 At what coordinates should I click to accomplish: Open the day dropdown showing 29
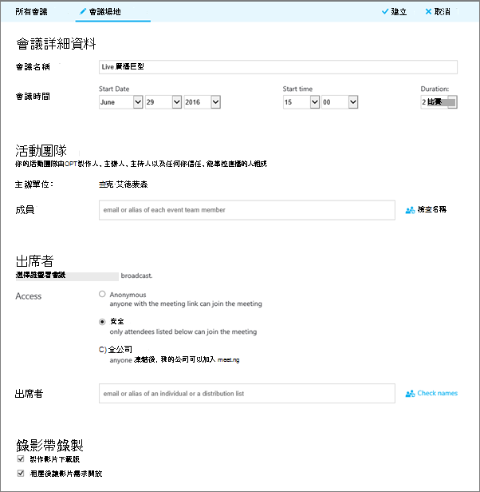[x=163, y=102]
